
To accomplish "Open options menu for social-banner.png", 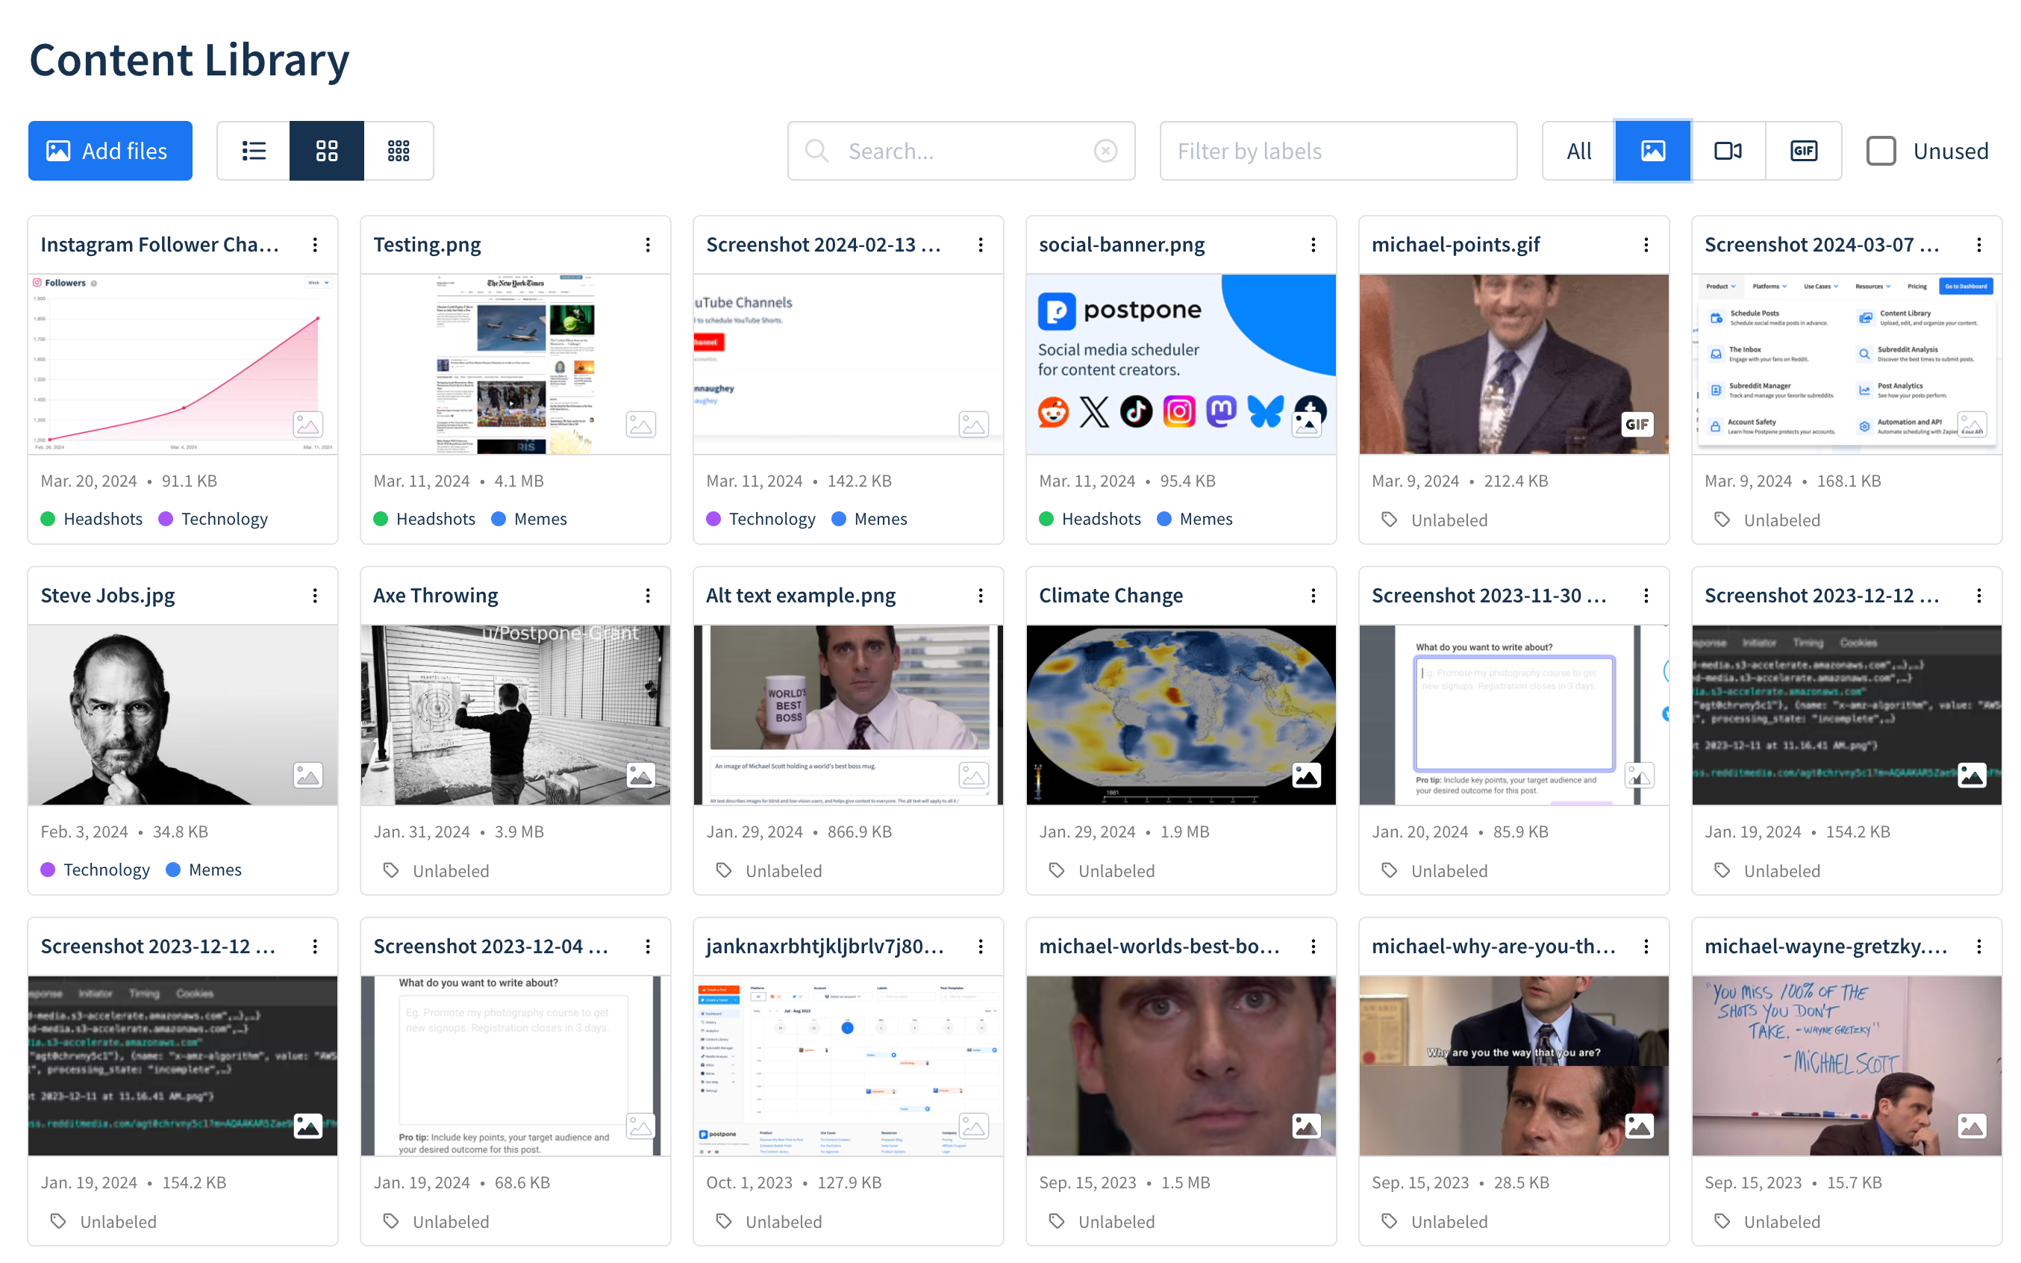I will pyautogui.click(x=1314, y=245).
